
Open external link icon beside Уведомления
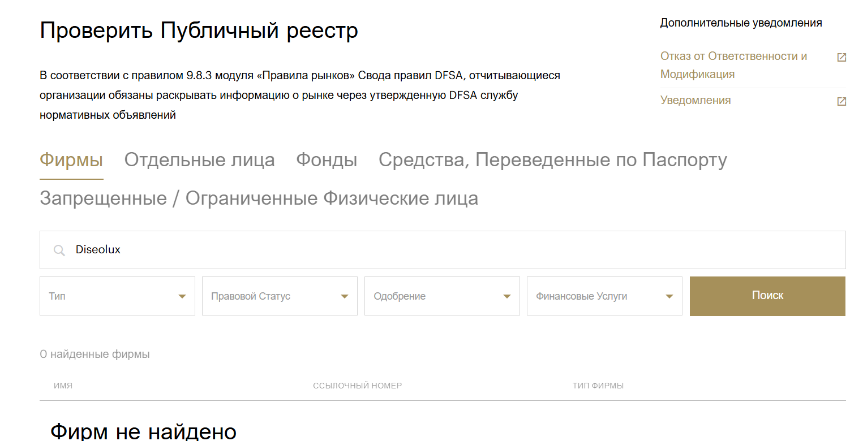841,101
